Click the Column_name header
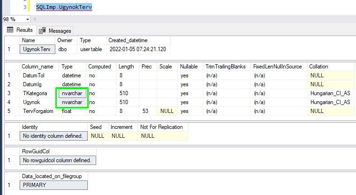Screen dimensions: 356x195 coord(39,67)
